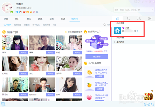The image size is (155, 107).
Task: Click the purple badge next to 开黑
Action: coord(123,28)
